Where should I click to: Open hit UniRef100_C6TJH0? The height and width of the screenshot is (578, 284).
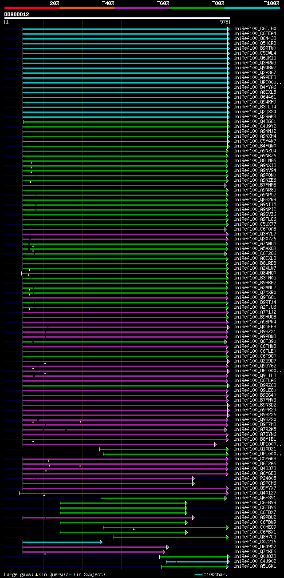pyautogui.click(x=255, y=28)
